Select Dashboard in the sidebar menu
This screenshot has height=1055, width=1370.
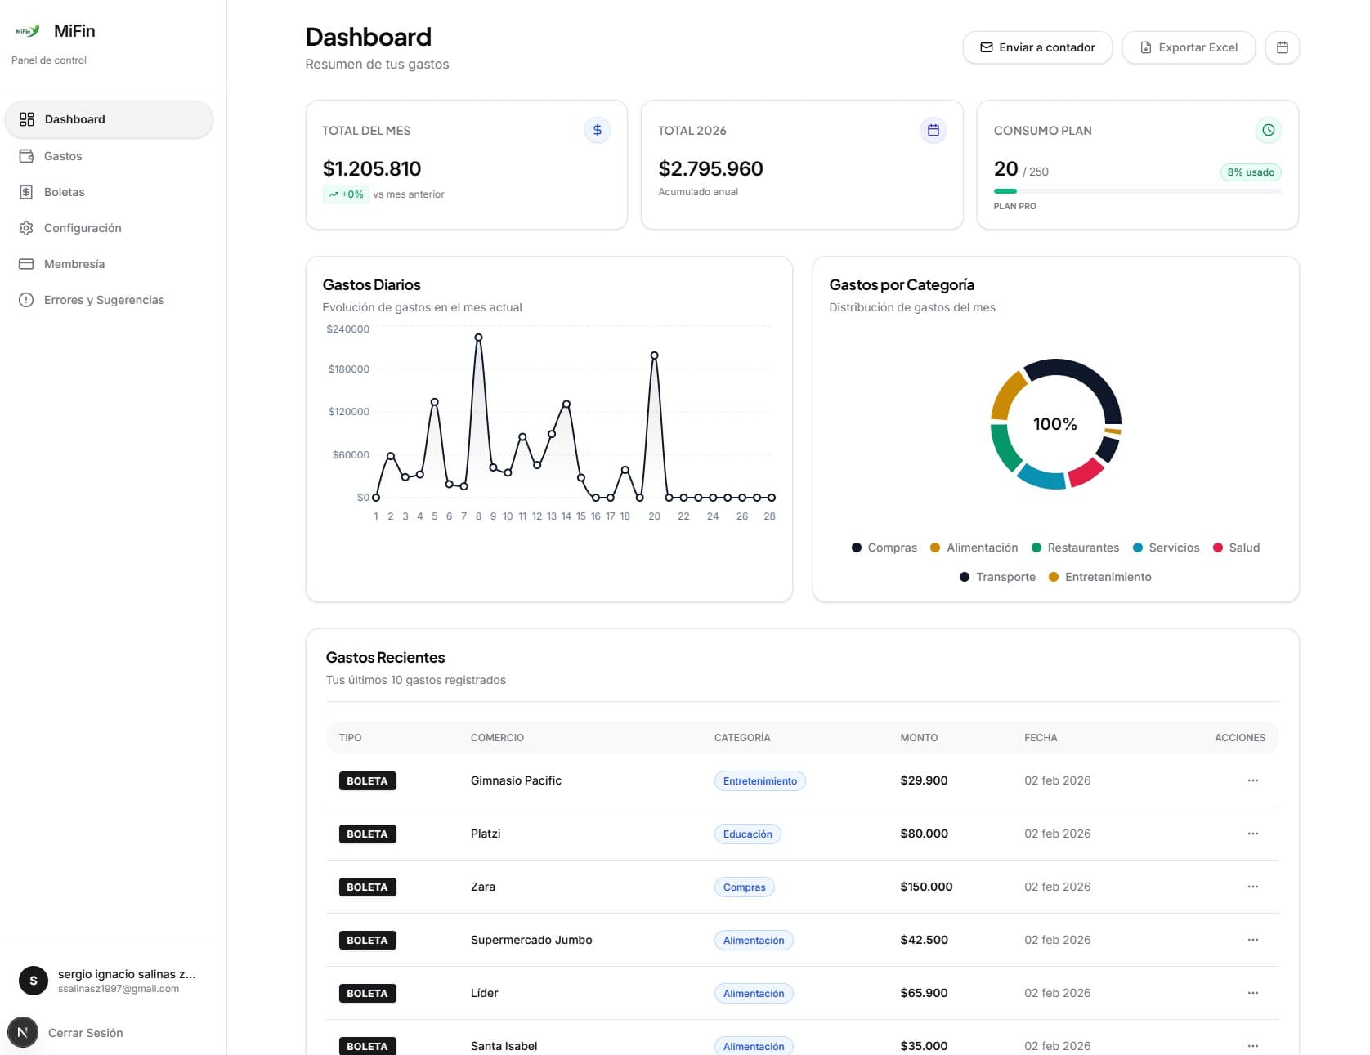74,118
